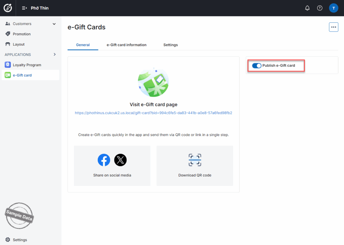Select the General tab

(83, 45)
